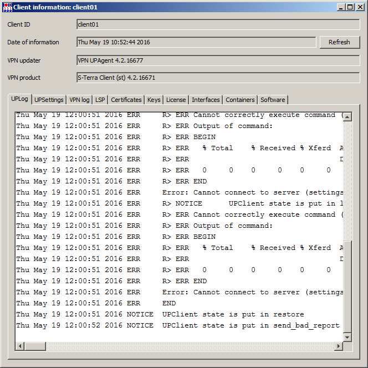368x368 pixels.
Task: Open the UPSettings tab
Action: [x=49, y=100]
